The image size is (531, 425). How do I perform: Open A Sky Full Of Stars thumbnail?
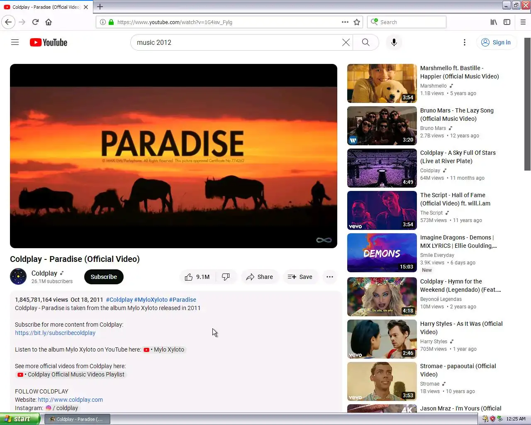click(382, 168)
